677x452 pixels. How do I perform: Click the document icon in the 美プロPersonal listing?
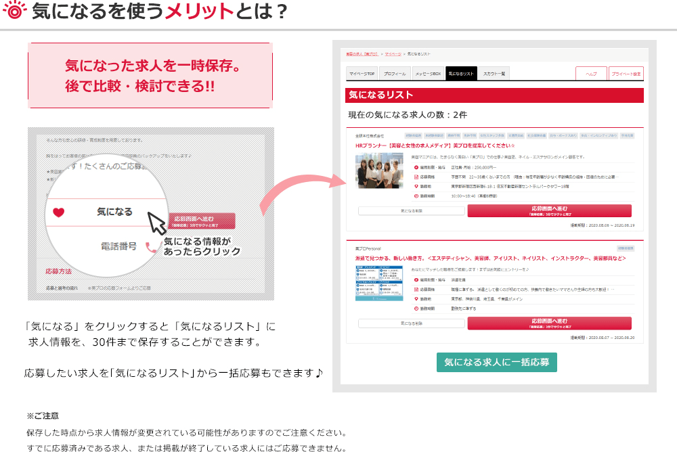(416, 289)
